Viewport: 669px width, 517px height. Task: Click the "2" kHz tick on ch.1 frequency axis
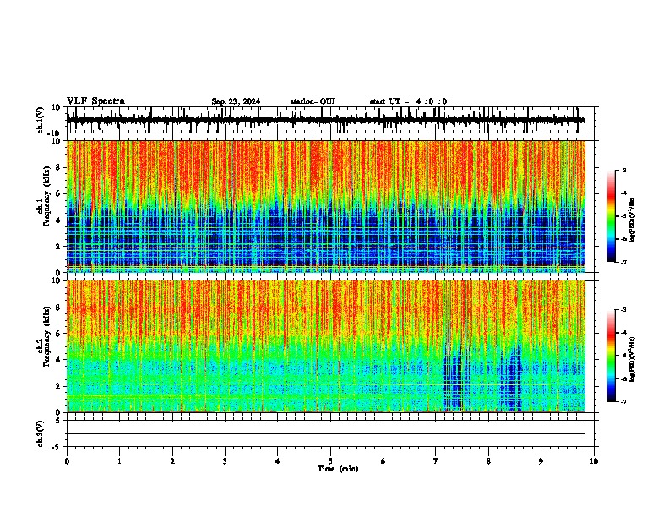[x=58, y=247]
